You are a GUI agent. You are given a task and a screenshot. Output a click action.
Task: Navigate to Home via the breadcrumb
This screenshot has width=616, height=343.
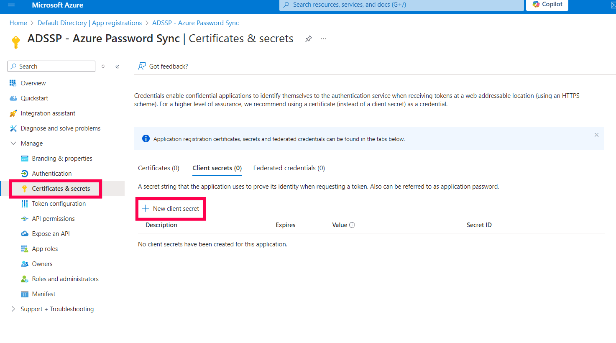click(x=18, y=23)
